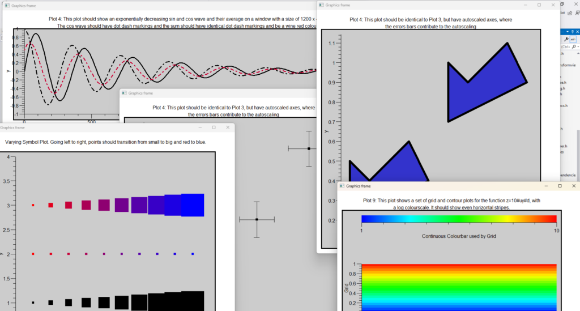Minimize the Plot 9 contour window
The height and width of the screenshot is (311, 580).
544,186
